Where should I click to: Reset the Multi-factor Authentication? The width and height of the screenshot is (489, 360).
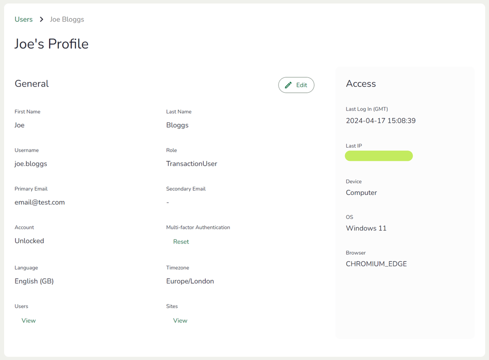point(181,242)
